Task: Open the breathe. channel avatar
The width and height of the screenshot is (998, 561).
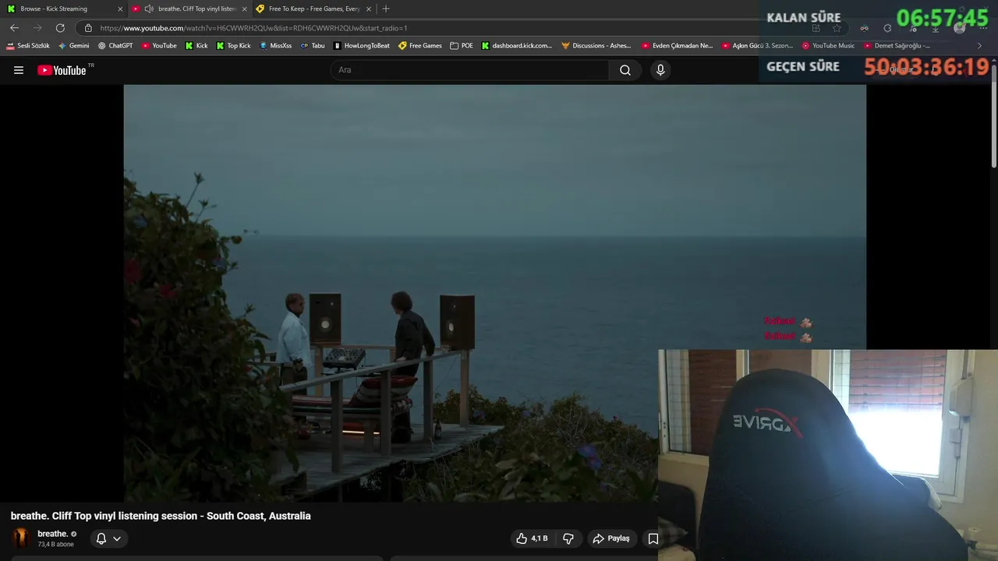Action: [x=21, y=538]
